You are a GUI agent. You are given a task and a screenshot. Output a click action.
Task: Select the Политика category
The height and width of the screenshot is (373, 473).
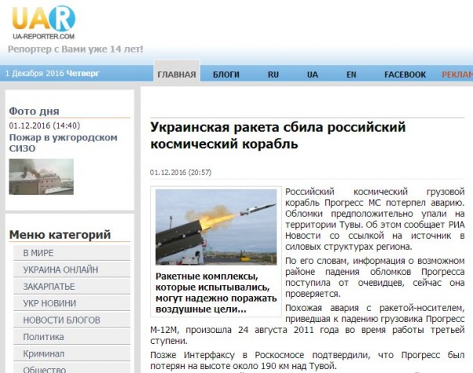click(43, 337)
